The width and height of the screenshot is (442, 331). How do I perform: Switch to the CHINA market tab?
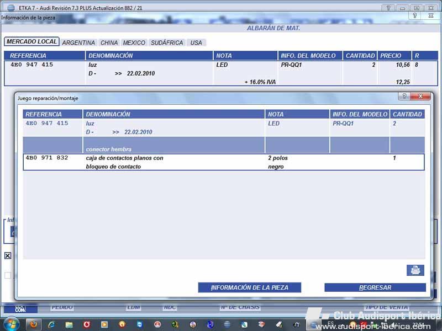tap(109, 43)
